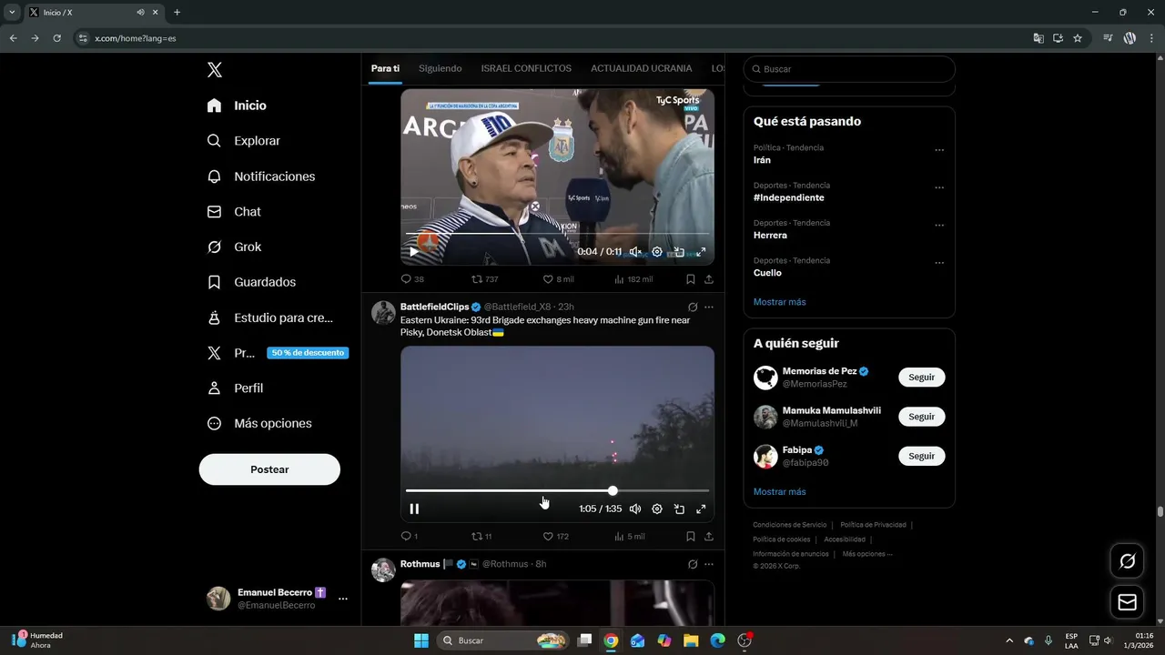Open more options on Rothmus post

[709, 564]
